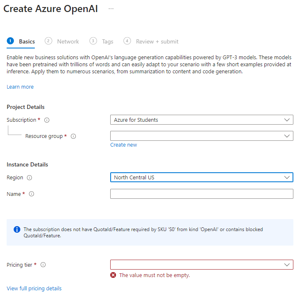Click the Resource group info icon
This screenshot has height=299, width=300.
pyautogui.click(x=73, y=136)
